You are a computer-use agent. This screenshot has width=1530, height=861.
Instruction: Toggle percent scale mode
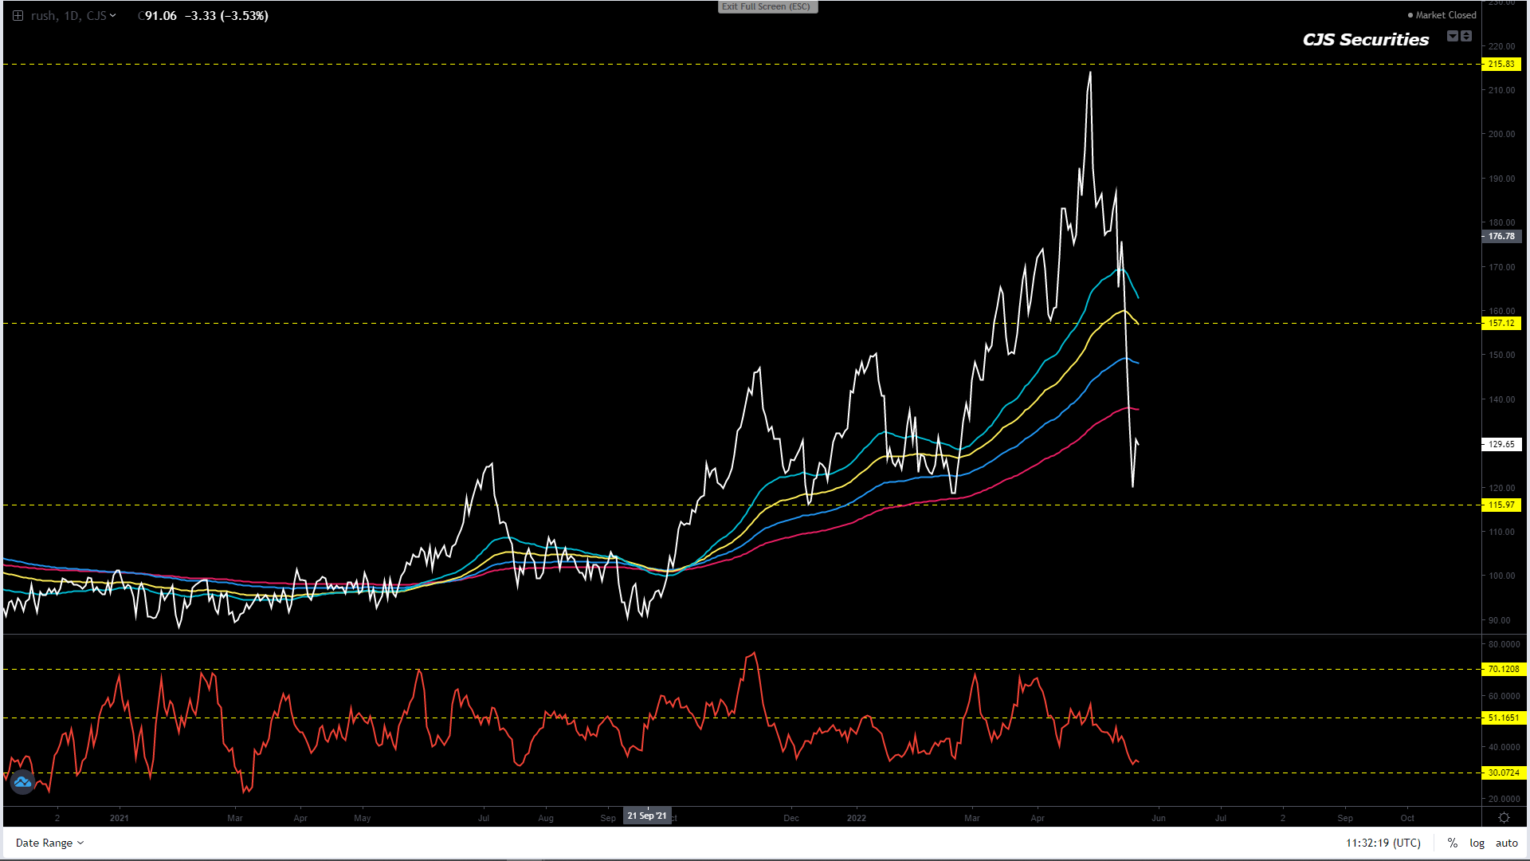1453,843
